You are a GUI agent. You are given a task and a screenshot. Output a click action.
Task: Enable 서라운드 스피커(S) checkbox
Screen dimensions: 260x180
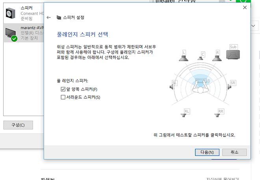pyautogui.click(x=63, y=97)
